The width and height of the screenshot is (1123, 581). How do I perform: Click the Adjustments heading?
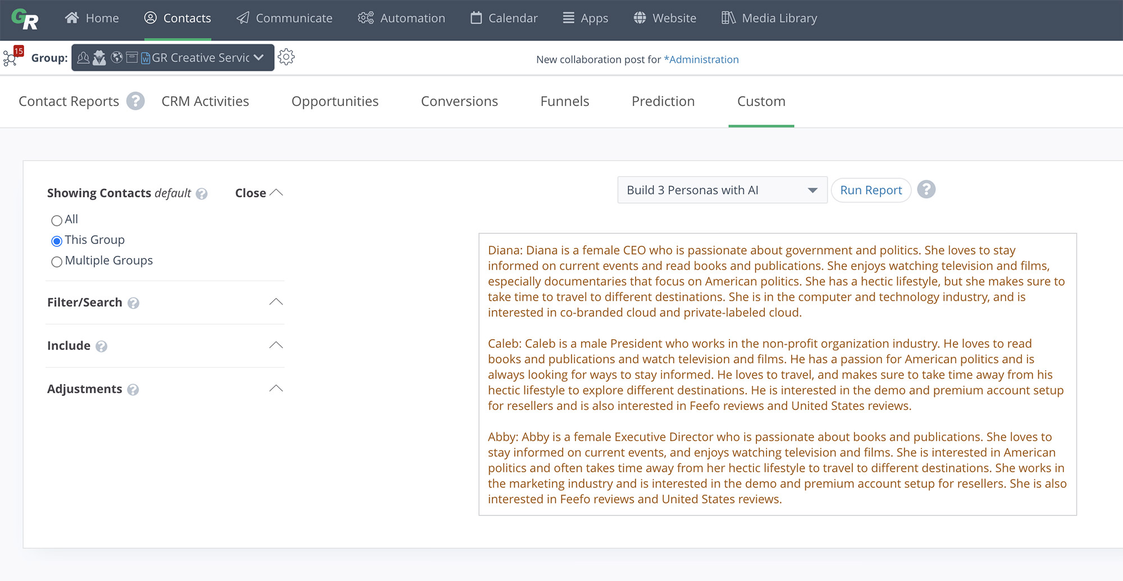[x=84, y=389]
